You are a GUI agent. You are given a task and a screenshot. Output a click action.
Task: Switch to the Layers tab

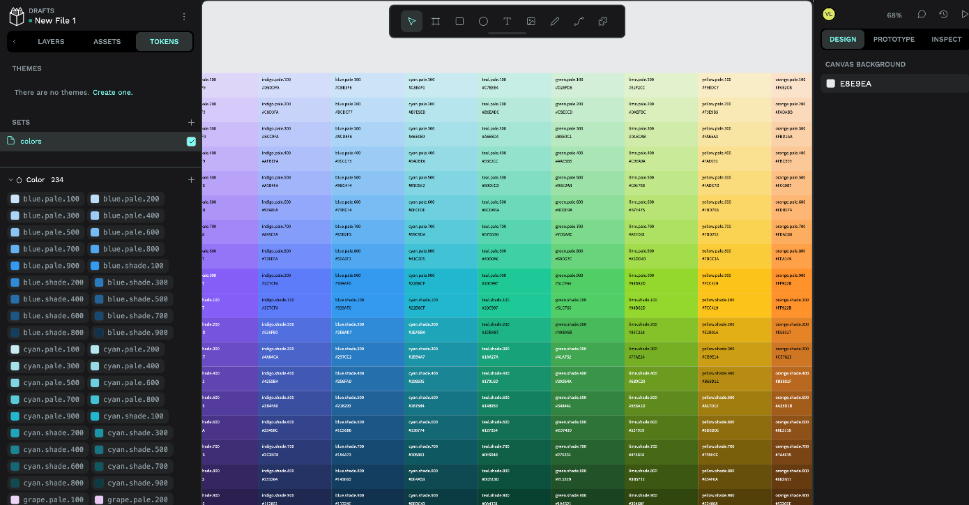tap(51, 42)
